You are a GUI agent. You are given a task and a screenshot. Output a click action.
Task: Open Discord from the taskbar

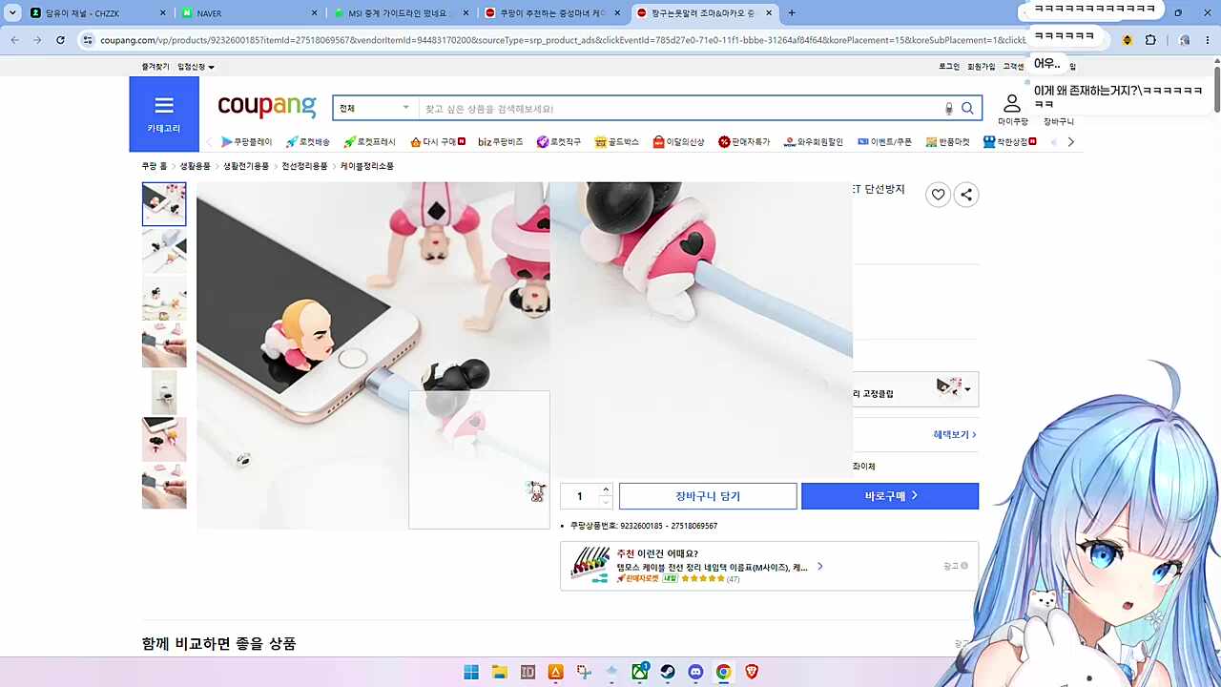pyautogui.click(x=695, y=672)
